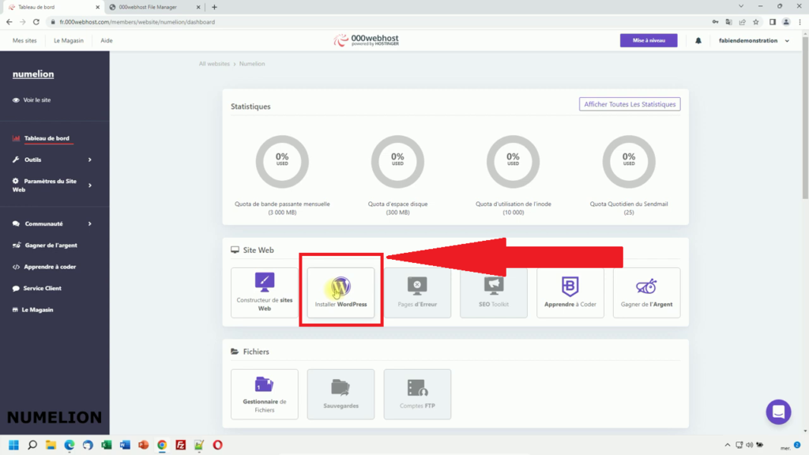Click the 000webhost logo

coord(366,40)
